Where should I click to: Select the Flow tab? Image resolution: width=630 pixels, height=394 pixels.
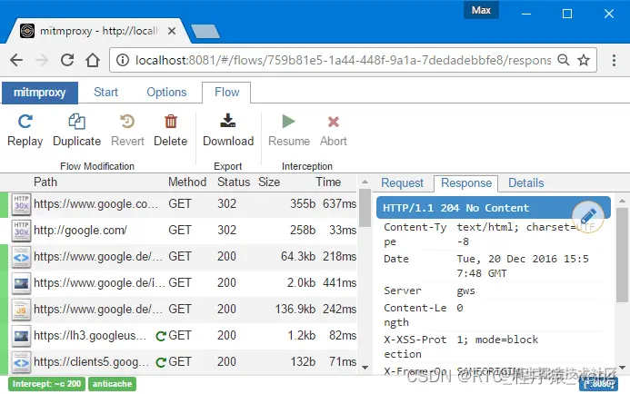[x=226, y=93]
